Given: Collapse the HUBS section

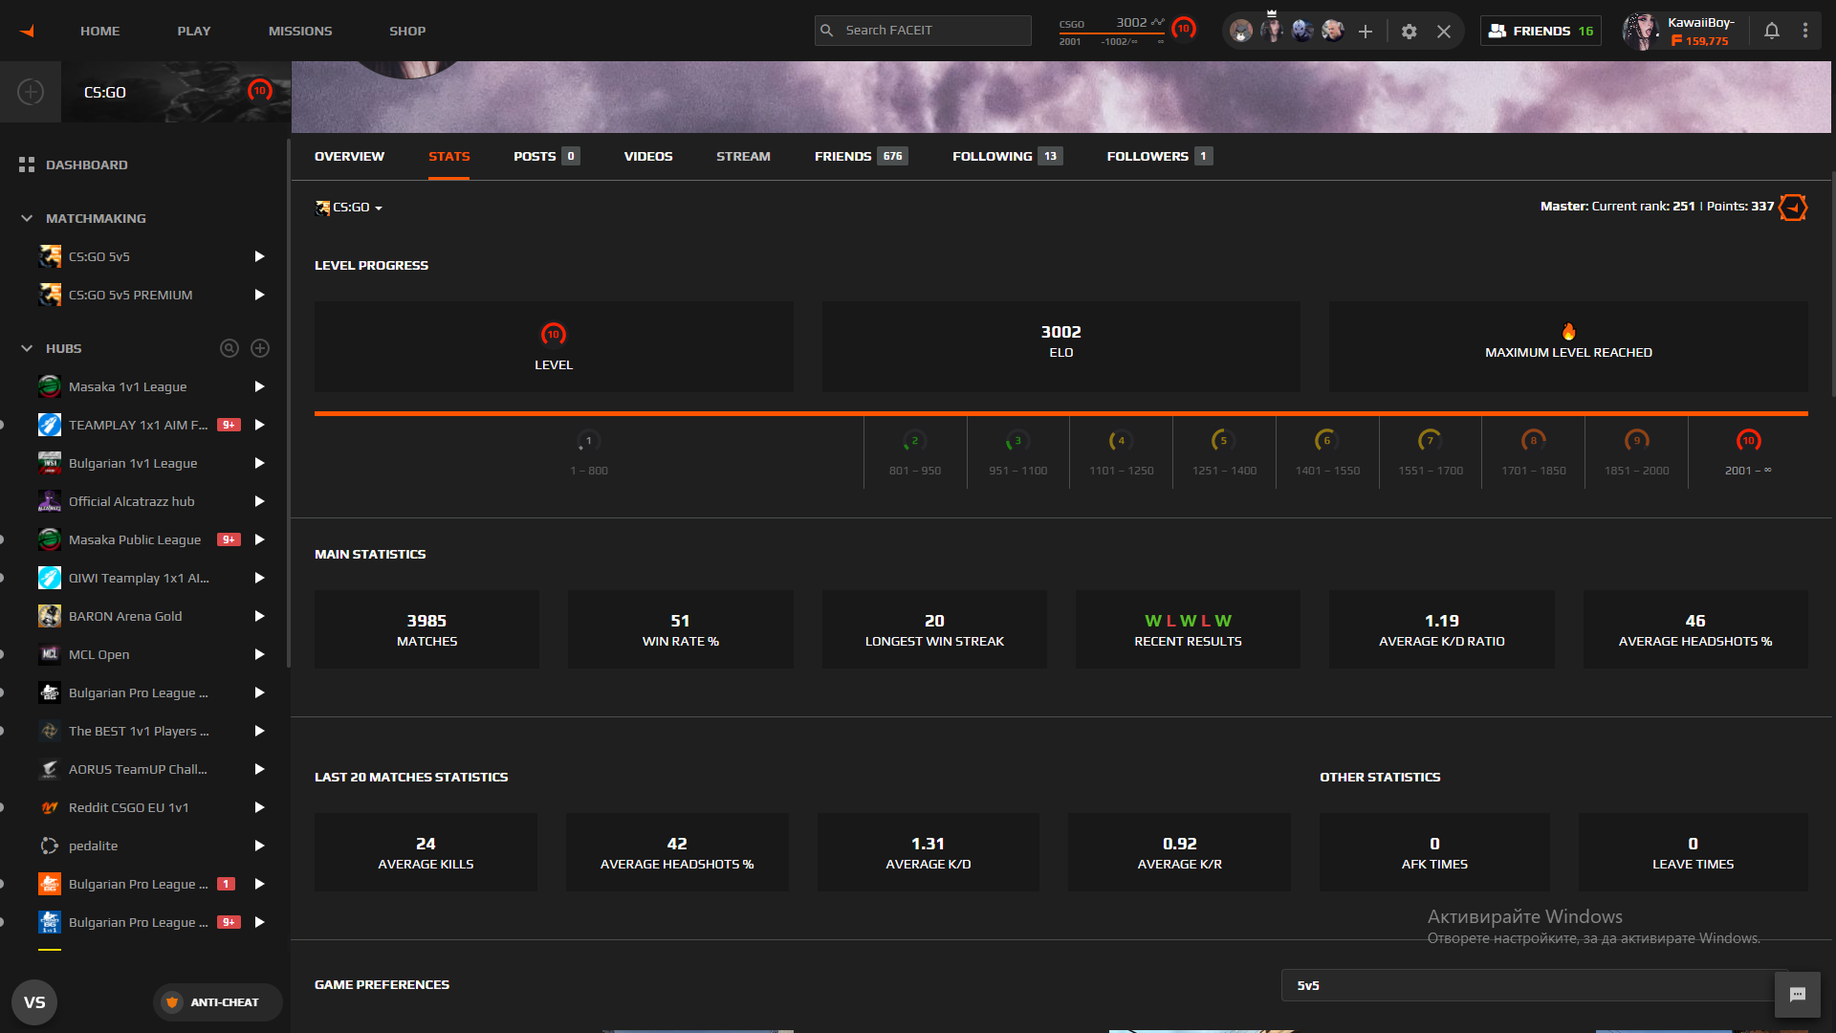Looking at the screenshot, I should pos(27,348).
